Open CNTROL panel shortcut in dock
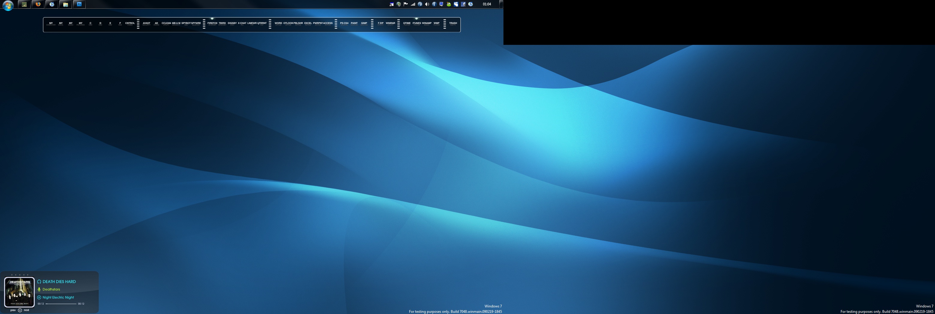The width and height of the screenshot is (935, 314). tap(130, 23)
